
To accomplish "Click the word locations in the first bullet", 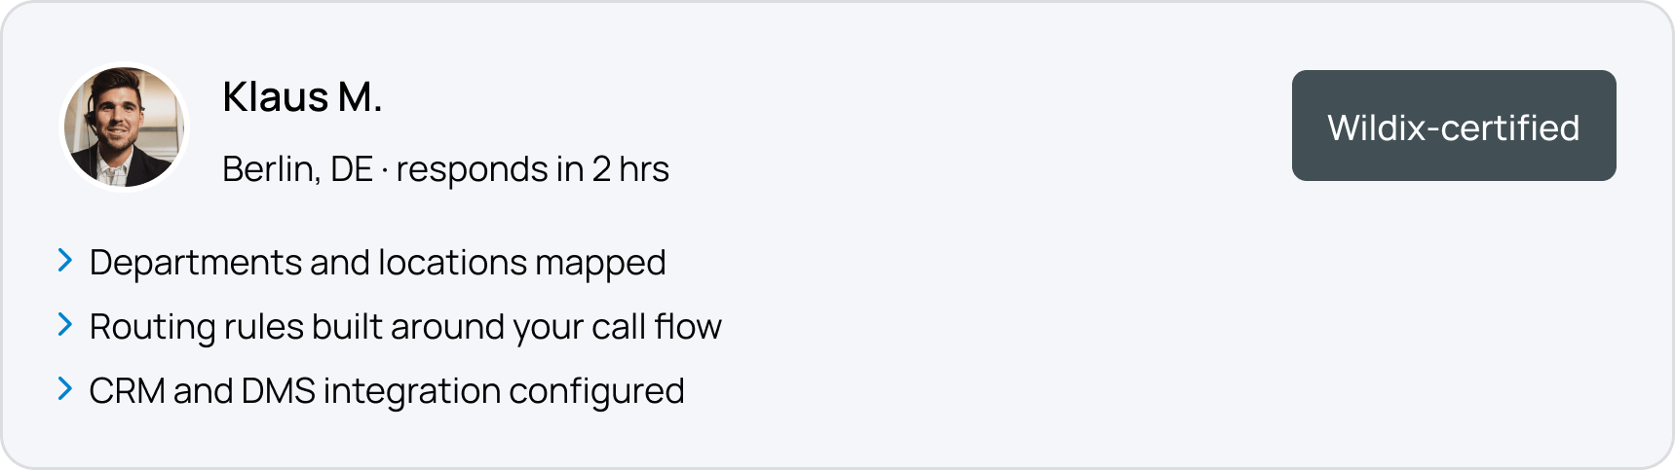I will pyautogui.click(x=452, y=263).
